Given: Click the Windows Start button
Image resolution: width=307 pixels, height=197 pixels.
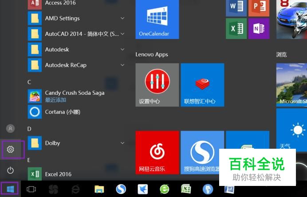Looking at the screenshot, I should point(10,189).
